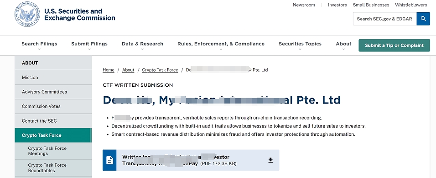Select Mission in the sidebar
Image resolution: width=436 pixels, height=178 pixels.
click(53, 78)
